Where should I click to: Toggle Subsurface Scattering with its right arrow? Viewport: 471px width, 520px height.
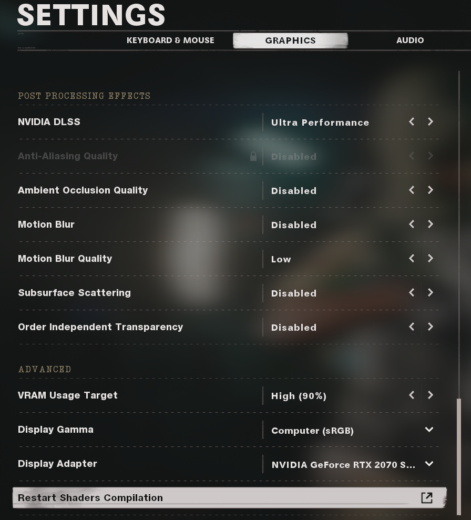pos(430,292)
